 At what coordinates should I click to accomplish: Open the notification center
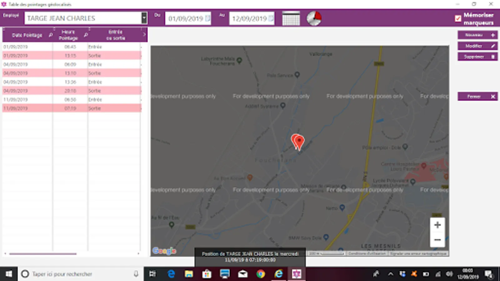tap(489, 274)
